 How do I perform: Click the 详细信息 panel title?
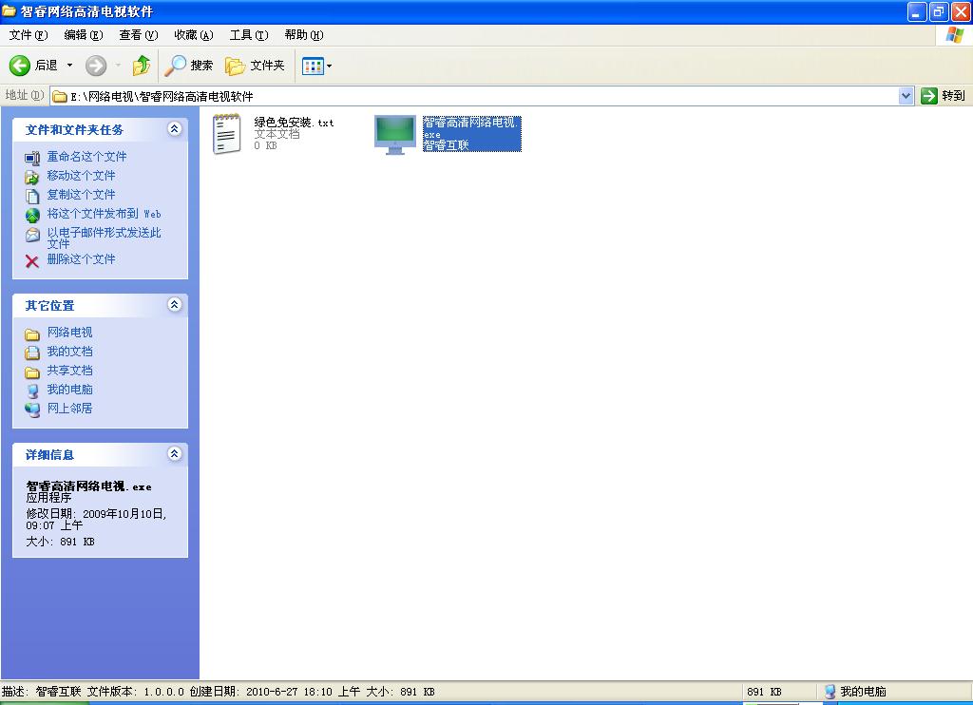[x=49, y=455]
